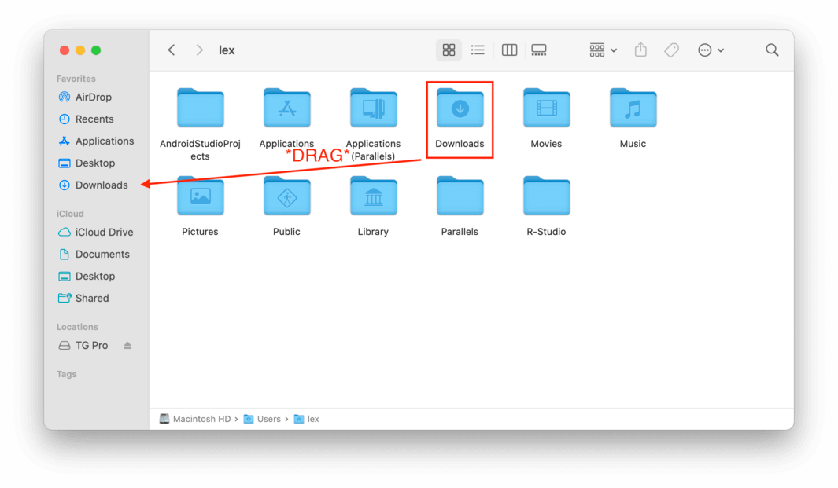Image resolution: width=838 pixels, height=488 pixels.
Task: Click Users in the path bar
Action: click(x=268, y=420)
